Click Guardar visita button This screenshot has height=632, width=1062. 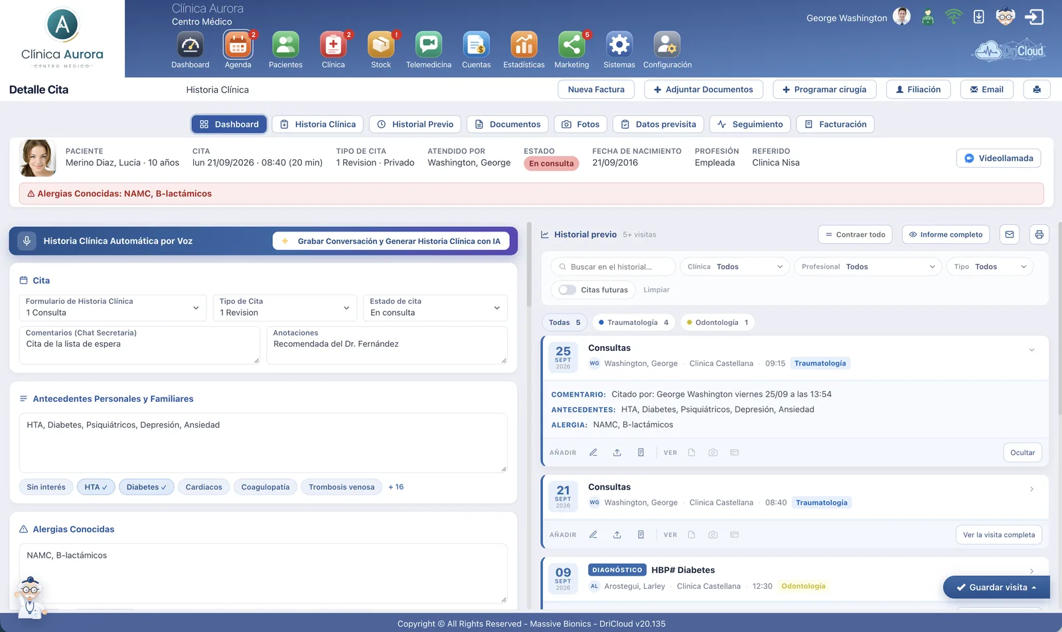(x=996, y=588)
